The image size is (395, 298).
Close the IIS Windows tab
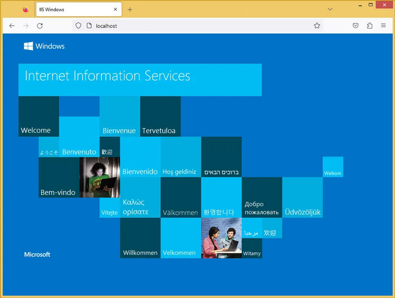point(115,9)
